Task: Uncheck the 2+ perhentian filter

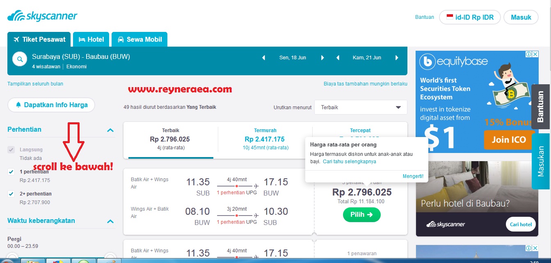Action: coord(11,194)
